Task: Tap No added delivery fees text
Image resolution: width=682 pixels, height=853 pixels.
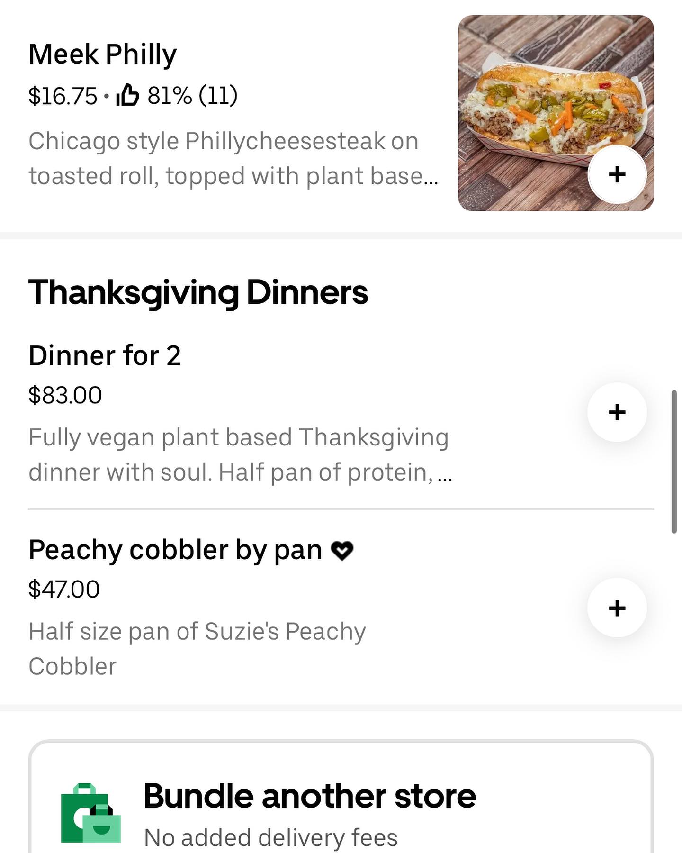Action: point(270,837)
